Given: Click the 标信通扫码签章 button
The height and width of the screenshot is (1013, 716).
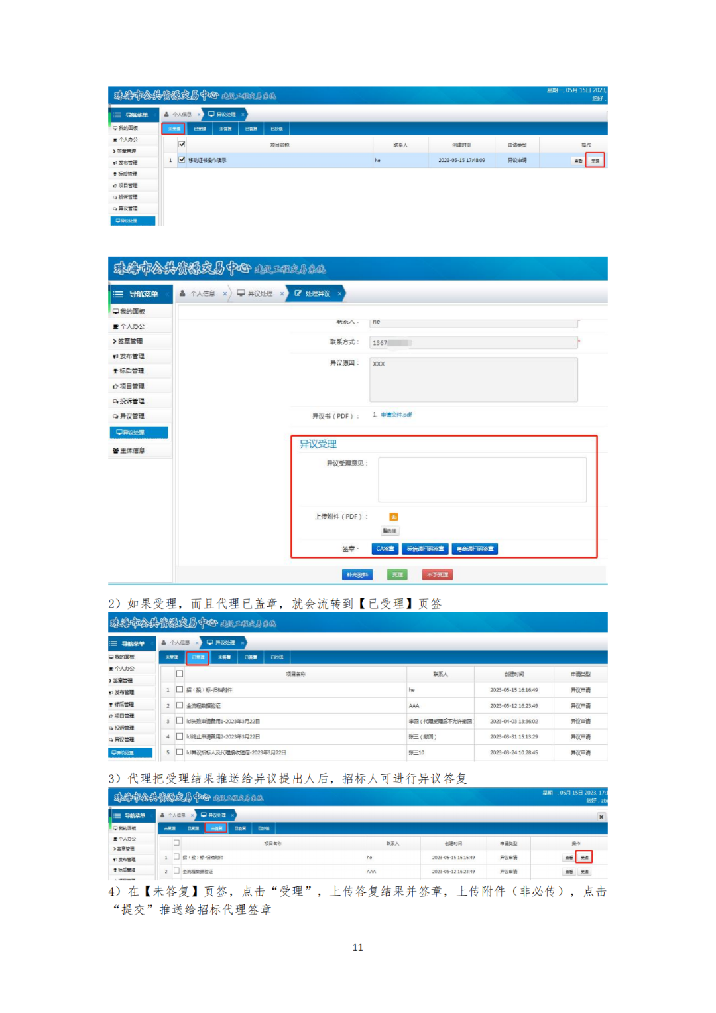Looking at the screenshot, I should (x=425, y=549).
